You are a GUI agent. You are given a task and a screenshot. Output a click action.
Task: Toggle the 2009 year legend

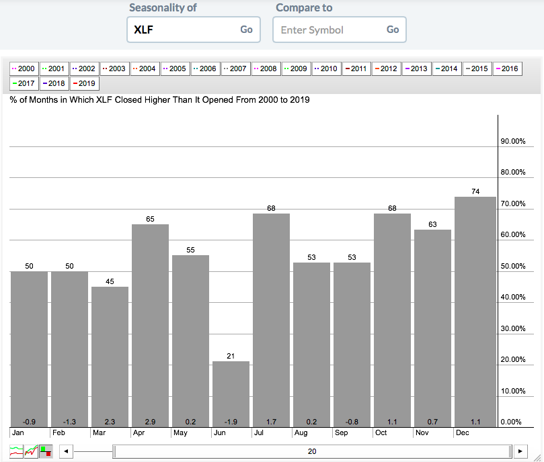click(x=297, y=68)
